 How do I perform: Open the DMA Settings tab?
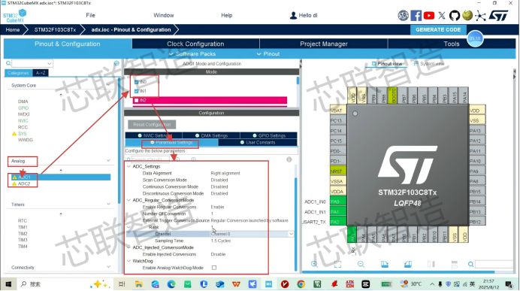point(211,135)
